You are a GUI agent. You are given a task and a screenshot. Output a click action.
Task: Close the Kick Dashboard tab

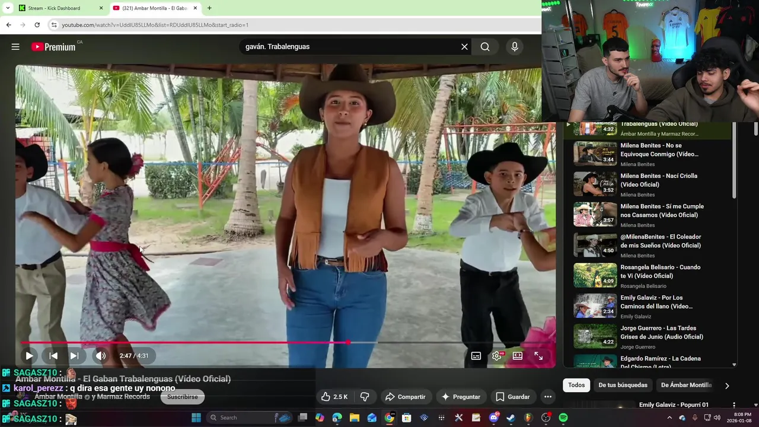[x=101, y=8]
